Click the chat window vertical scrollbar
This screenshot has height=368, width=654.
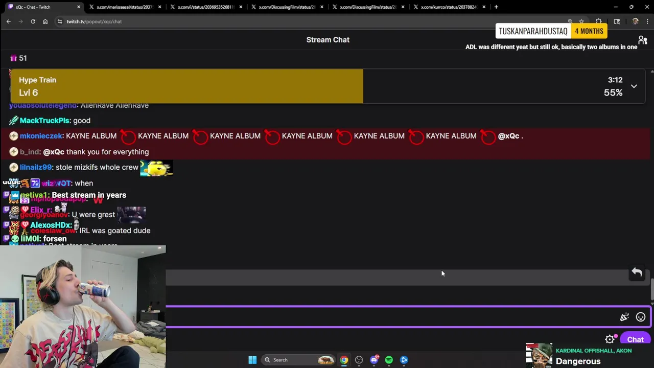(652, 289)
